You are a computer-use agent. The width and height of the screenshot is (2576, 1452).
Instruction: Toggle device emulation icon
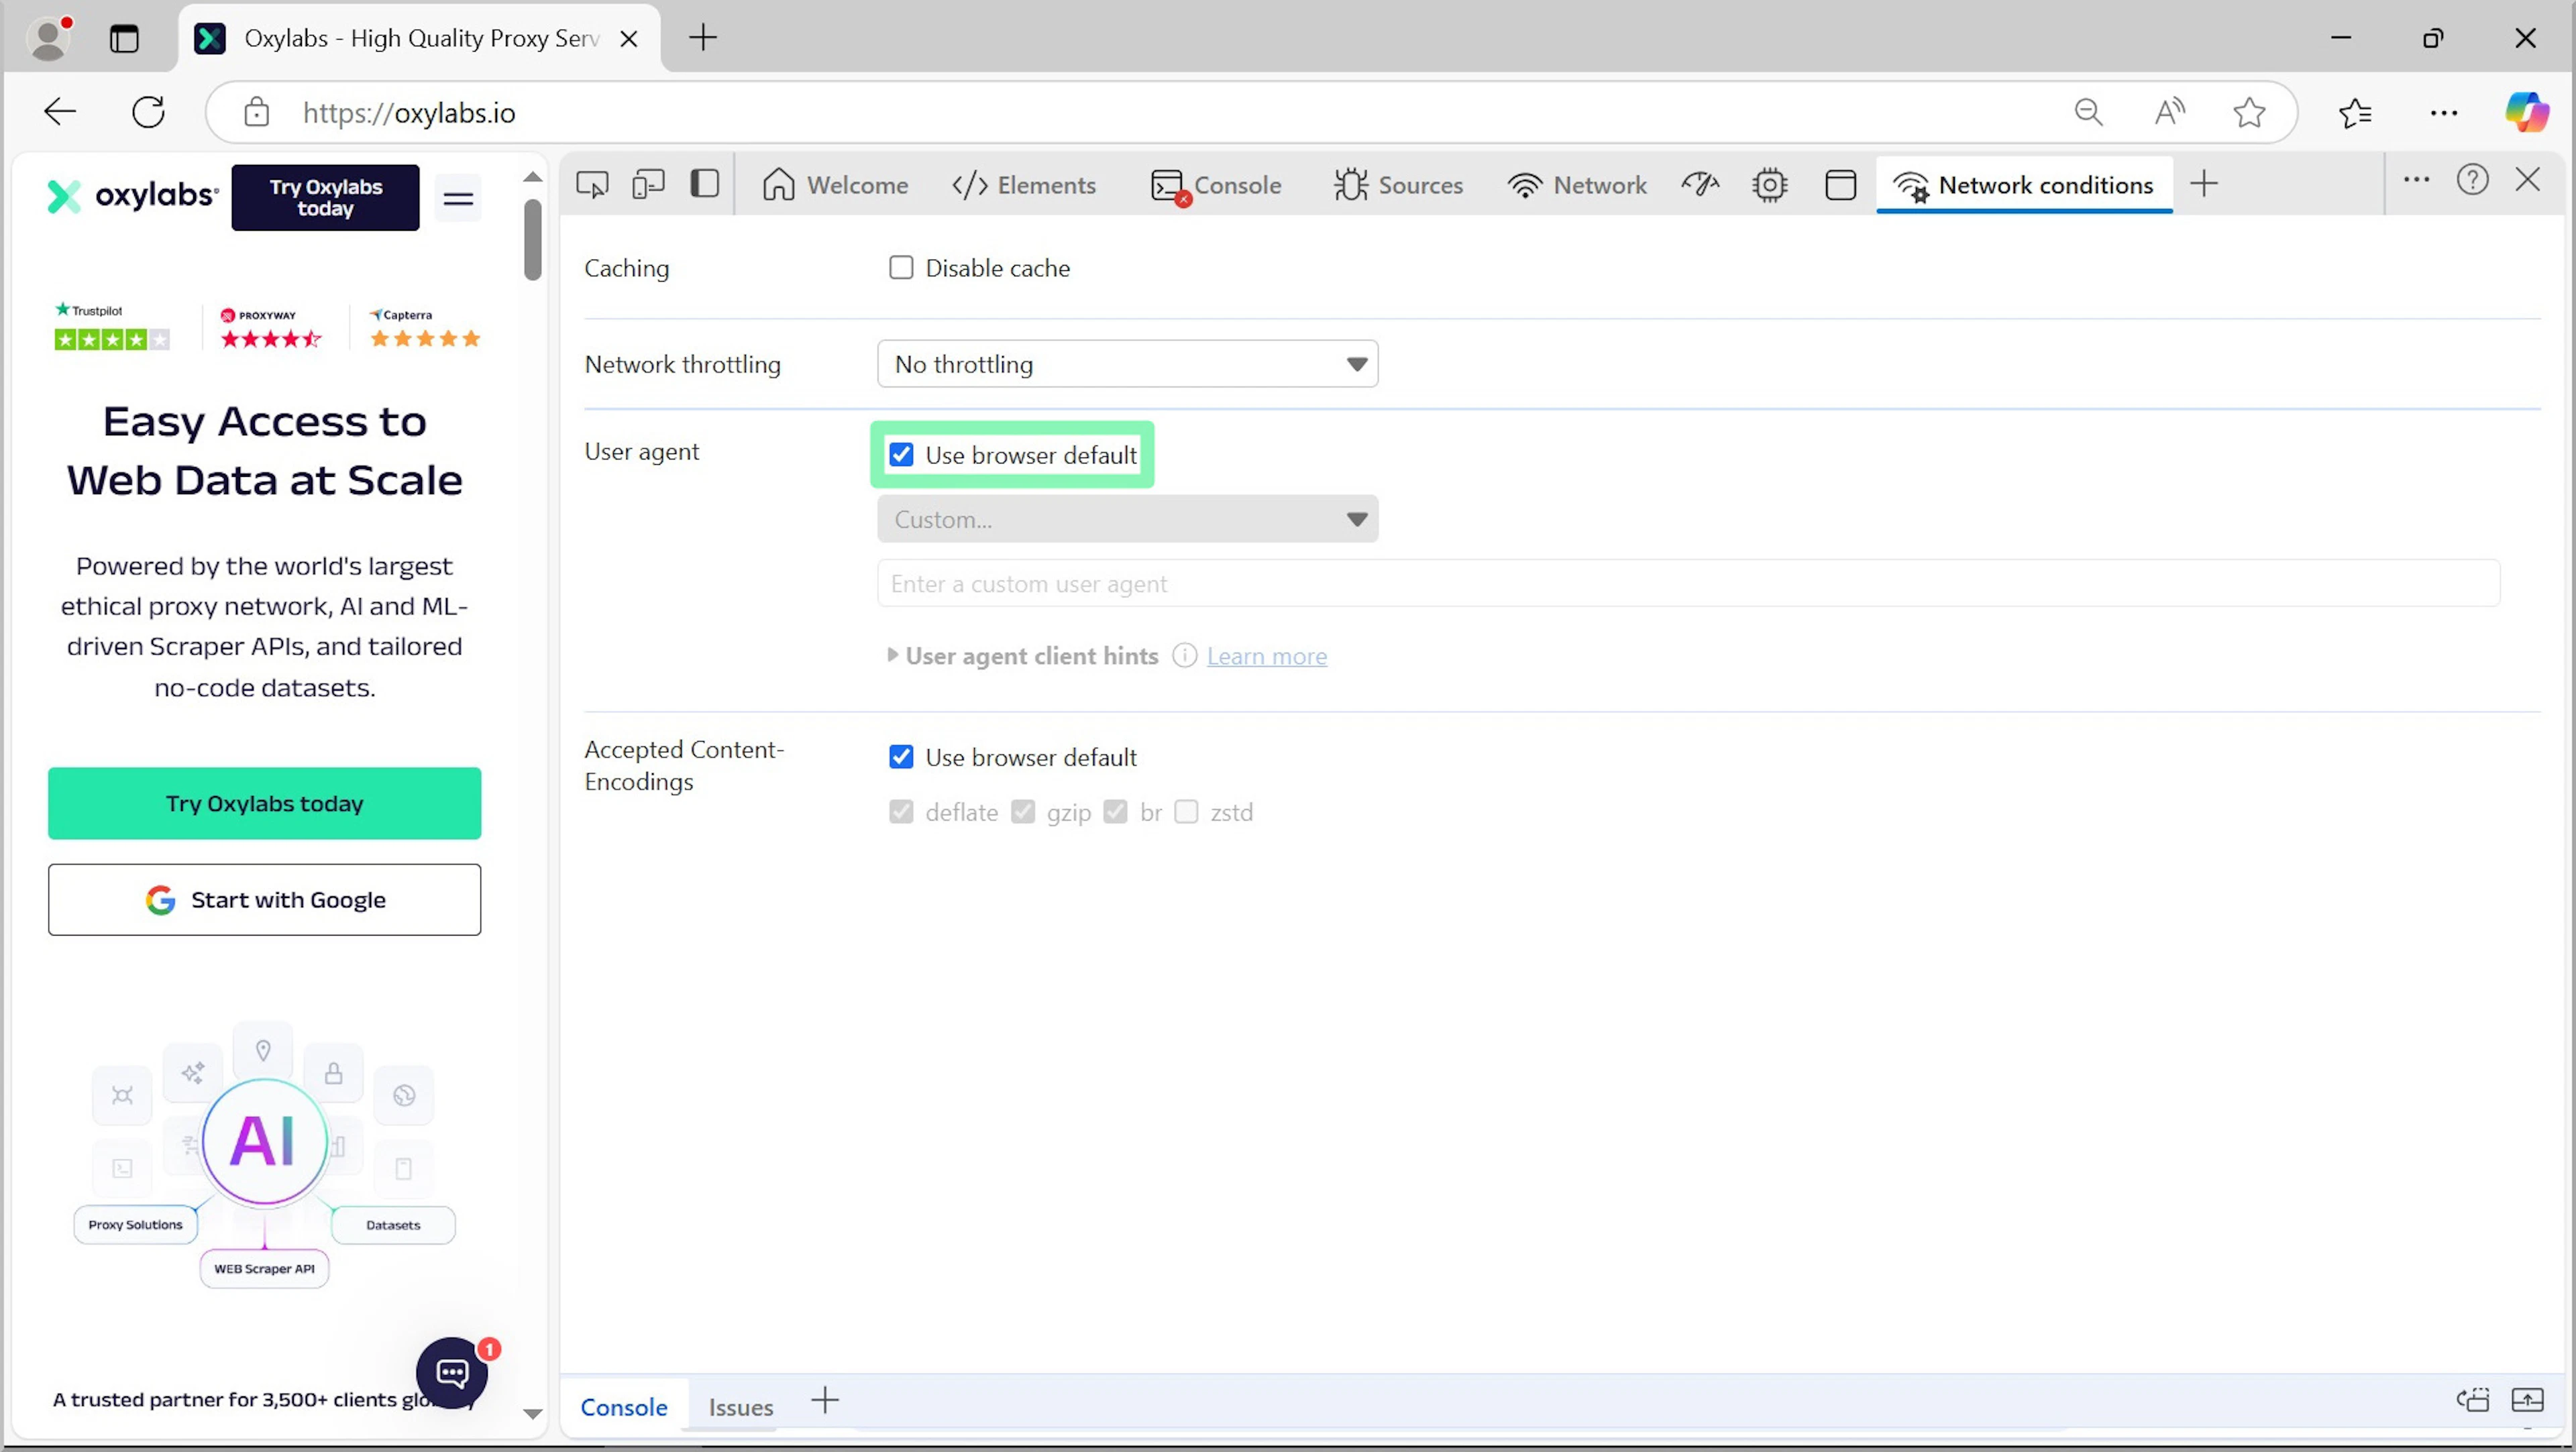648,185
